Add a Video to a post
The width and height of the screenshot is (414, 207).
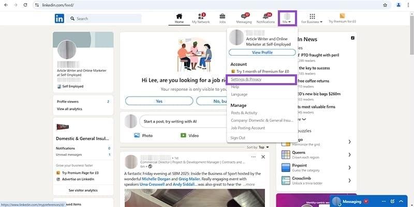point(189,135)
